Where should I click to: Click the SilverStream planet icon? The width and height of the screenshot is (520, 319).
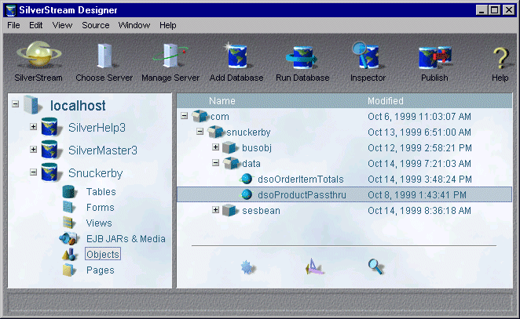click(38, 54)
